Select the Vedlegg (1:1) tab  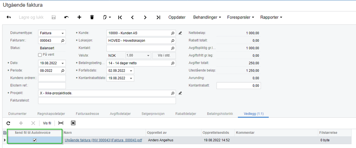[x=254, y=114]
